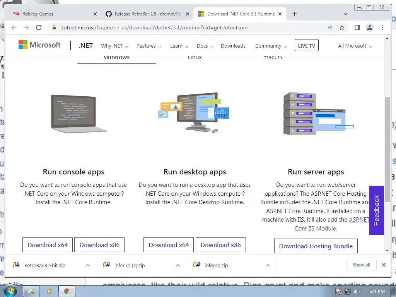The width and height of the screenshot is (396, 297).
Task: Open a new tab with plus button
Action: tap(294, 14)
